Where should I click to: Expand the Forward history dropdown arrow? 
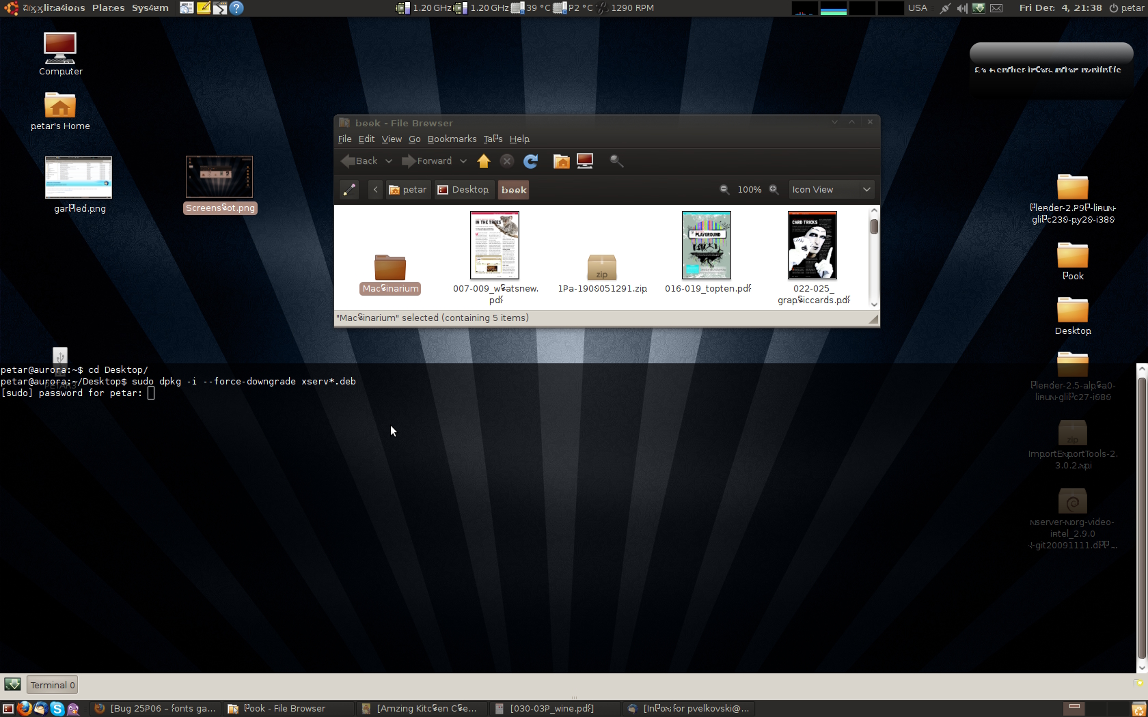463,161
